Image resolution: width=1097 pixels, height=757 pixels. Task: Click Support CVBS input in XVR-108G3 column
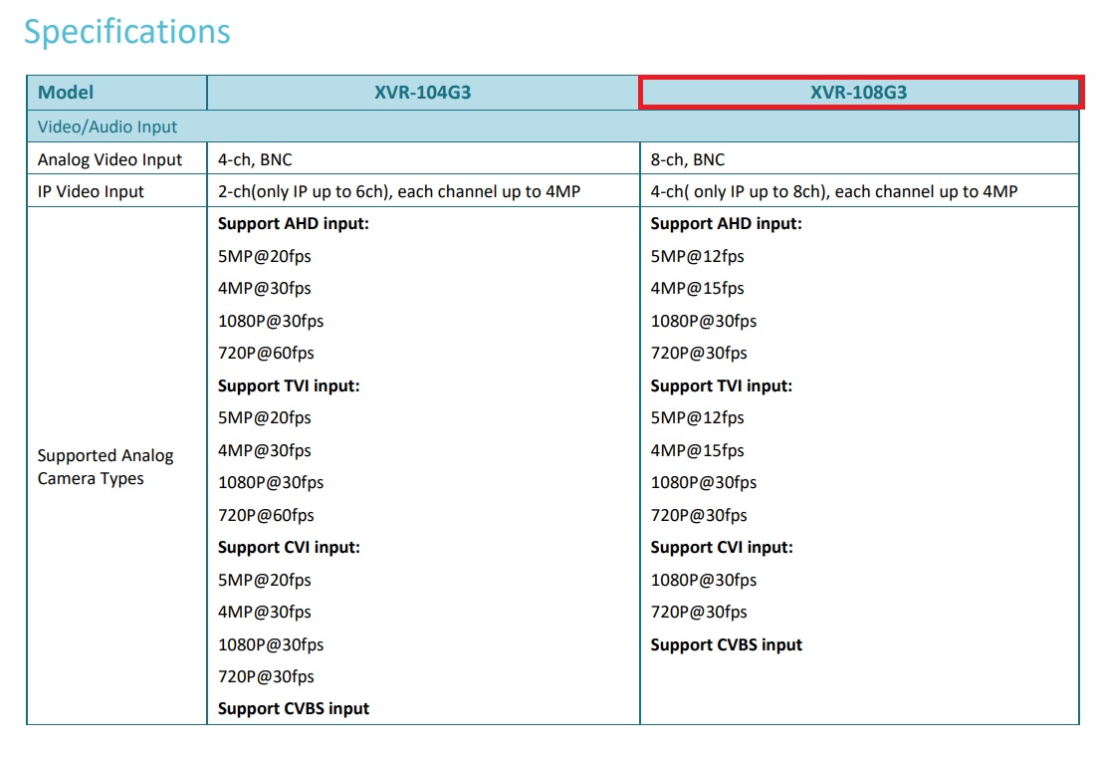pos(726,644)
